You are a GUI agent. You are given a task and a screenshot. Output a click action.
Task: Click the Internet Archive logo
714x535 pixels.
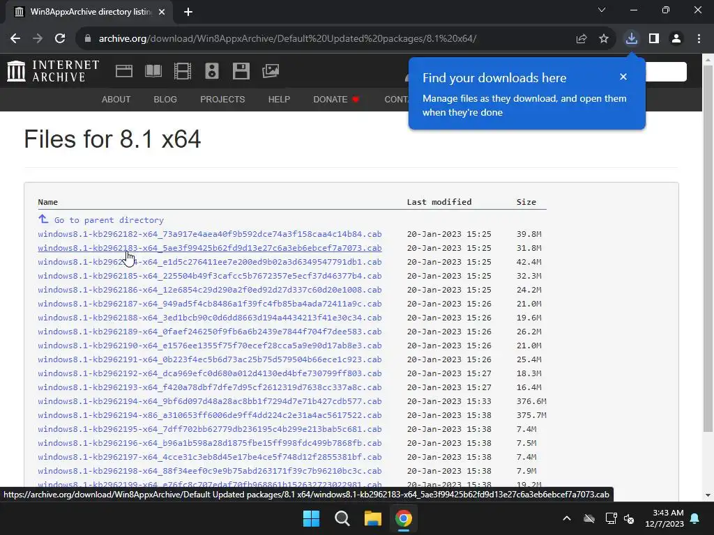(x=53, y=71)
